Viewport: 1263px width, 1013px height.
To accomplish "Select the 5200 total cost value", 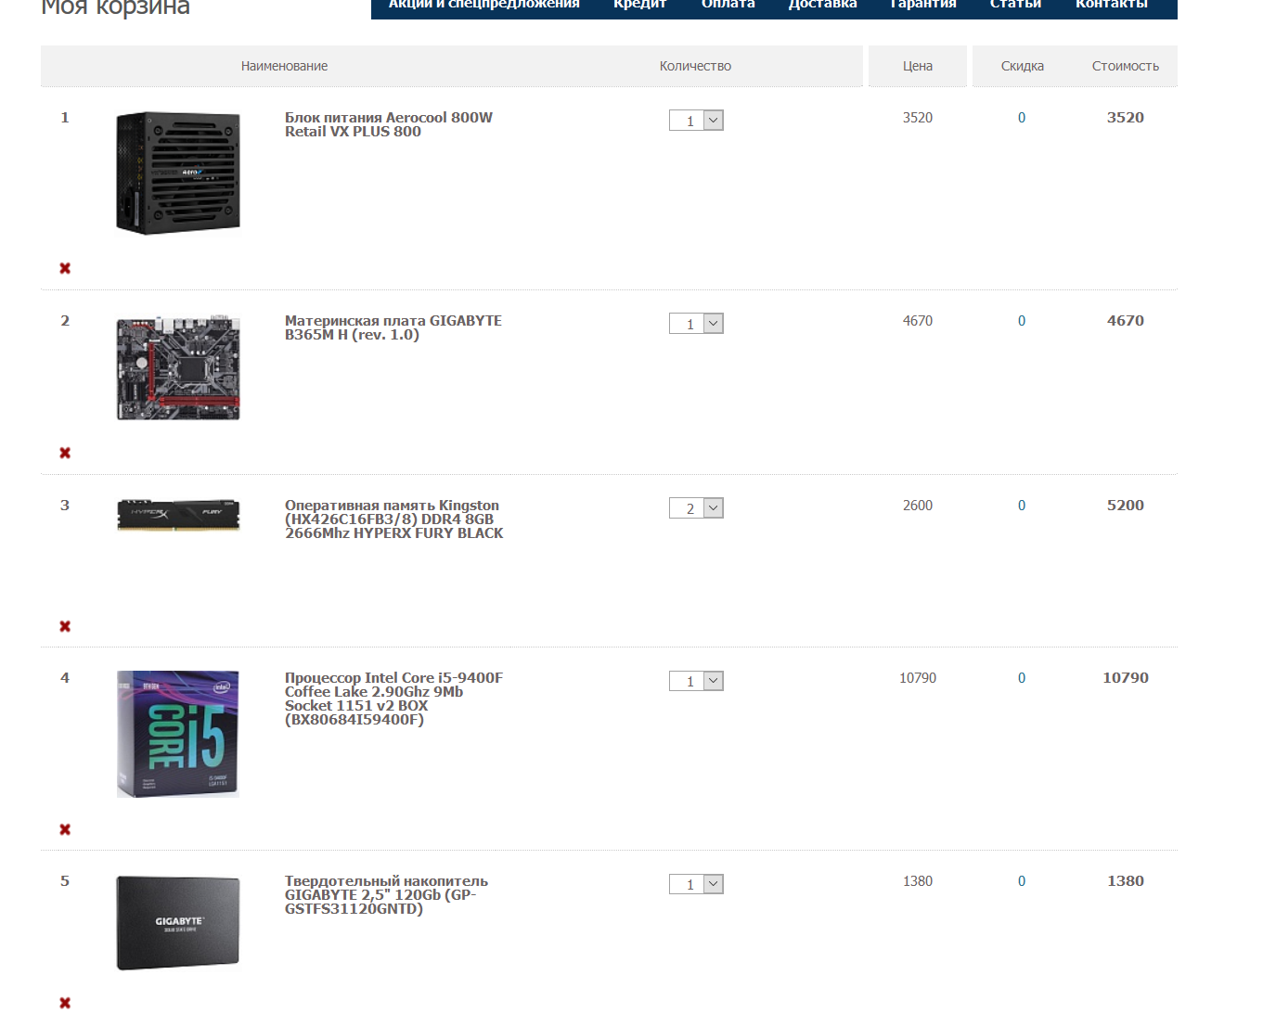I will coord(1126,506).
